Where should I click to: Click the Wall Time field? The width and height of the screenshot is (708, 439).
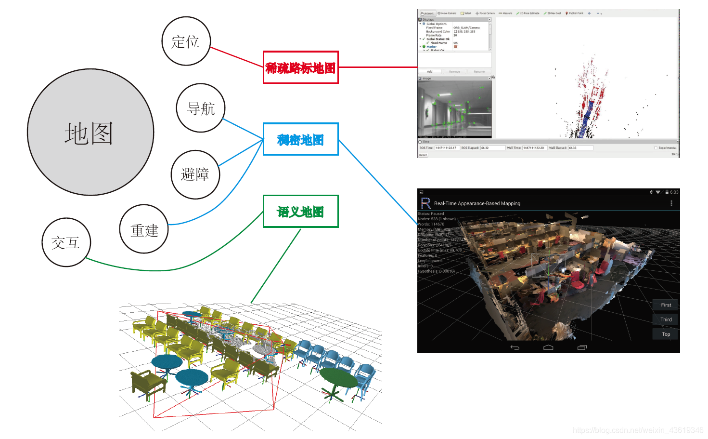535,148
